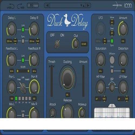Screen dimensions: 135x135
Task: Click the undo arrow icon
Action: 11,6
